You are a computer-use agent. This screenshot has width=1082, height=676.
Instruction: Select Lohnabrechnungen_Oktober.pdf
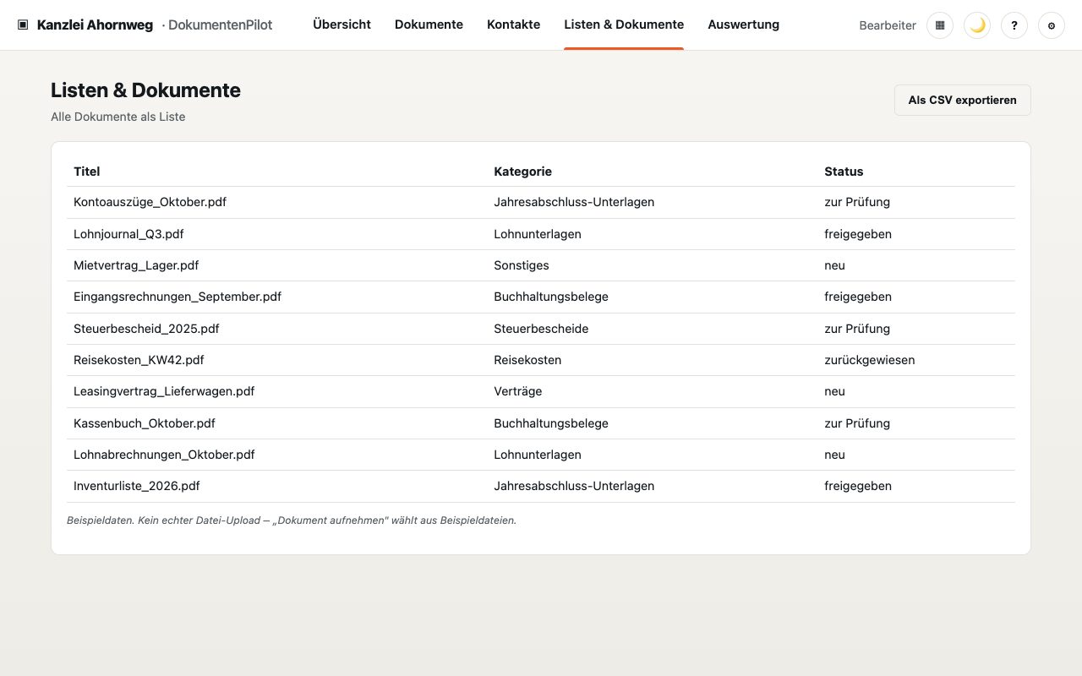164,455
